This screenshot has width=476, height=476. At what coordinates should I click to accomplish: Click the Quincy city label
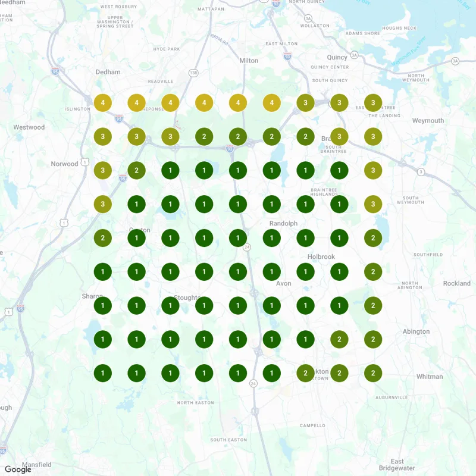point(337,57)
